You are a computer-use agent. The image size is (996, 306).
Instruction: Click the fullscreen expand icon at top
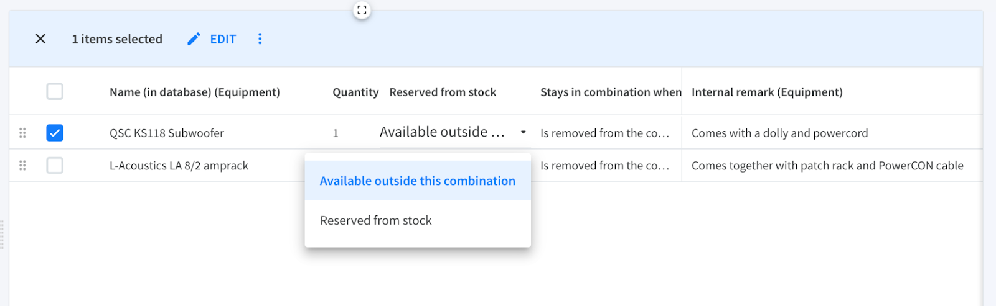pyautogui.click(x=362, y=10)
